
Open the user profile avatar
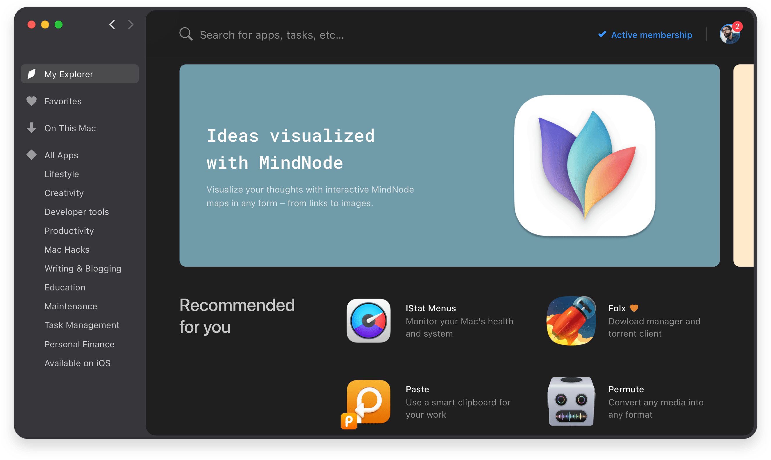[x=729, y=34]
